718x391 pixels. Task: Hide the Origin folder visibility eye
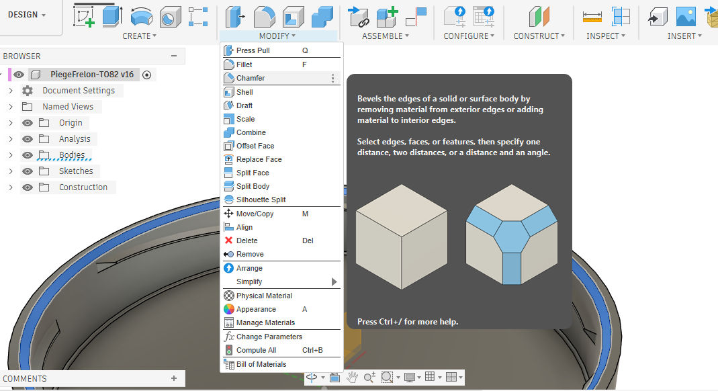(x=28, y=123)
